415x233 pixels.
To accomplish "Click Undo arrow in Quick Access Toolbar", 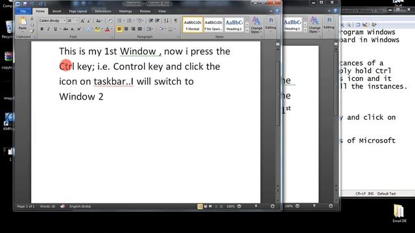I will coord(32,4).
